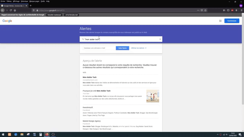The image size is (244, 137).
Task: Open the Marque-pages menu
Action: click(x=34, y=1)
